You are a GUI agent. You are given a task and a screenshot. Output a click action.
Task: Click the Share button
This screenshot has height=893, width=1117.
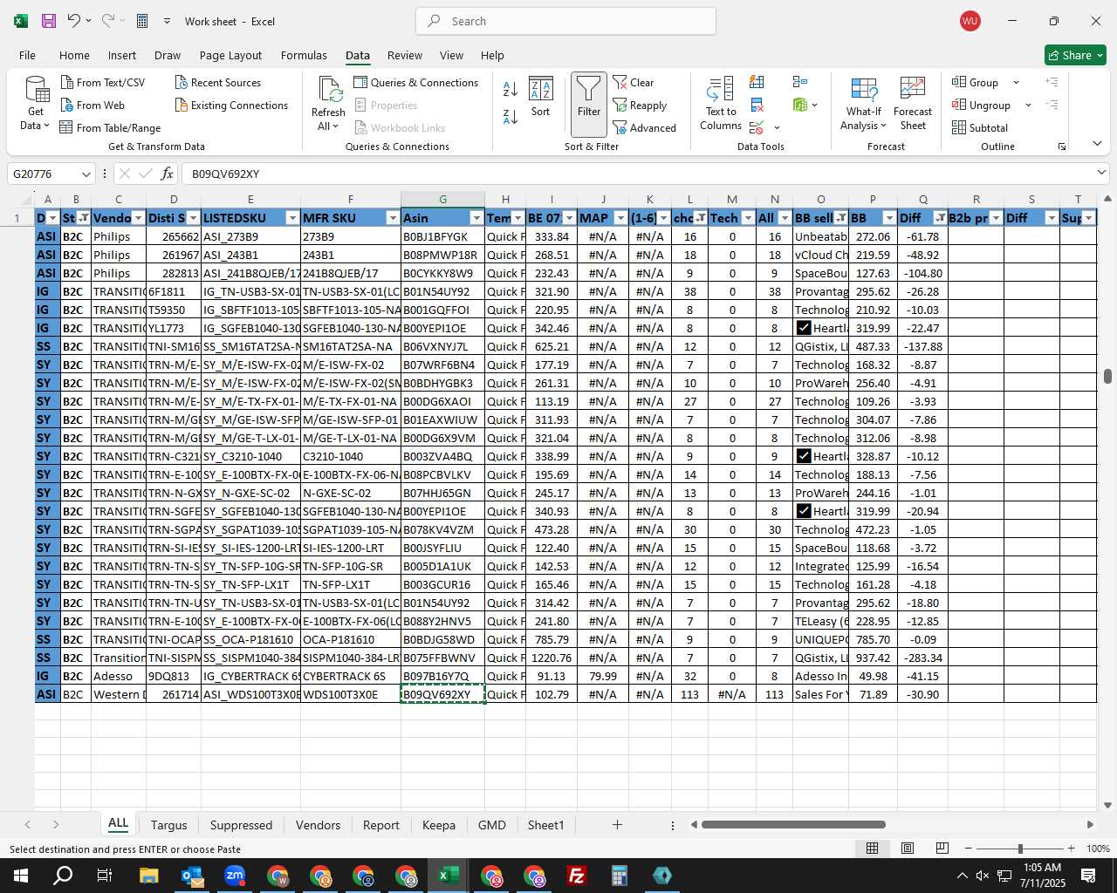click(1076, 55)
